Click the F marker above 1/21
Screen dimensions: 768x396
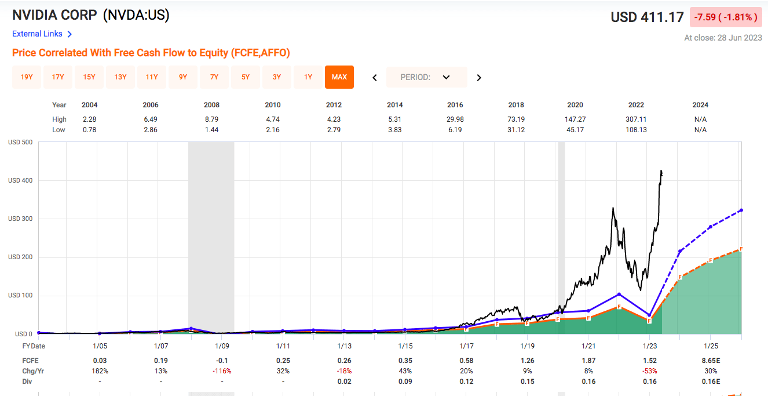pyautogui.click(x=588, y=318)
